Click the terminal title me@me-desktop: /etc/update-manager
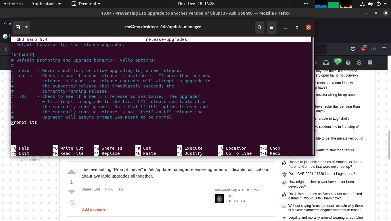Screen dimensions: 391x221 point(163,27)
